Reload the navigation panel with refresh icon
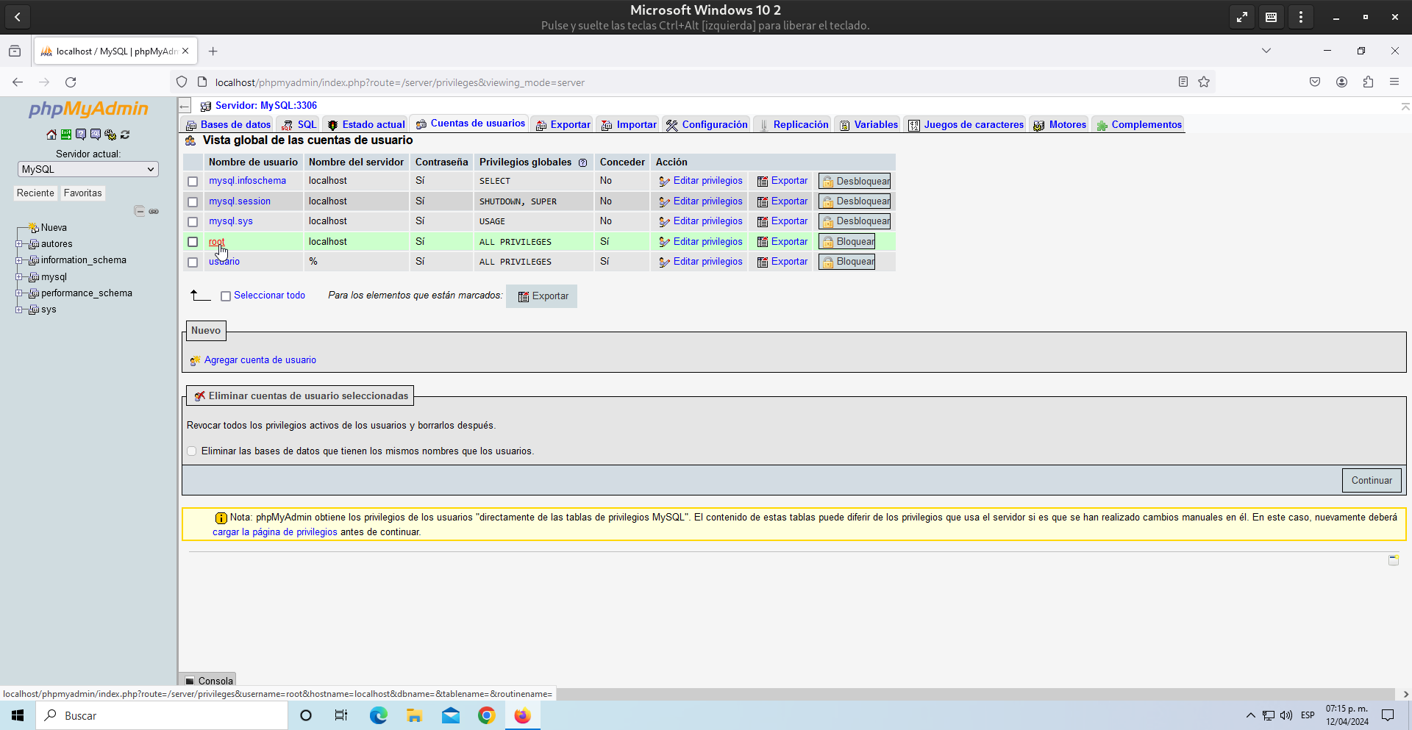This screenshot has height=730, width=1412. [125, 135]
